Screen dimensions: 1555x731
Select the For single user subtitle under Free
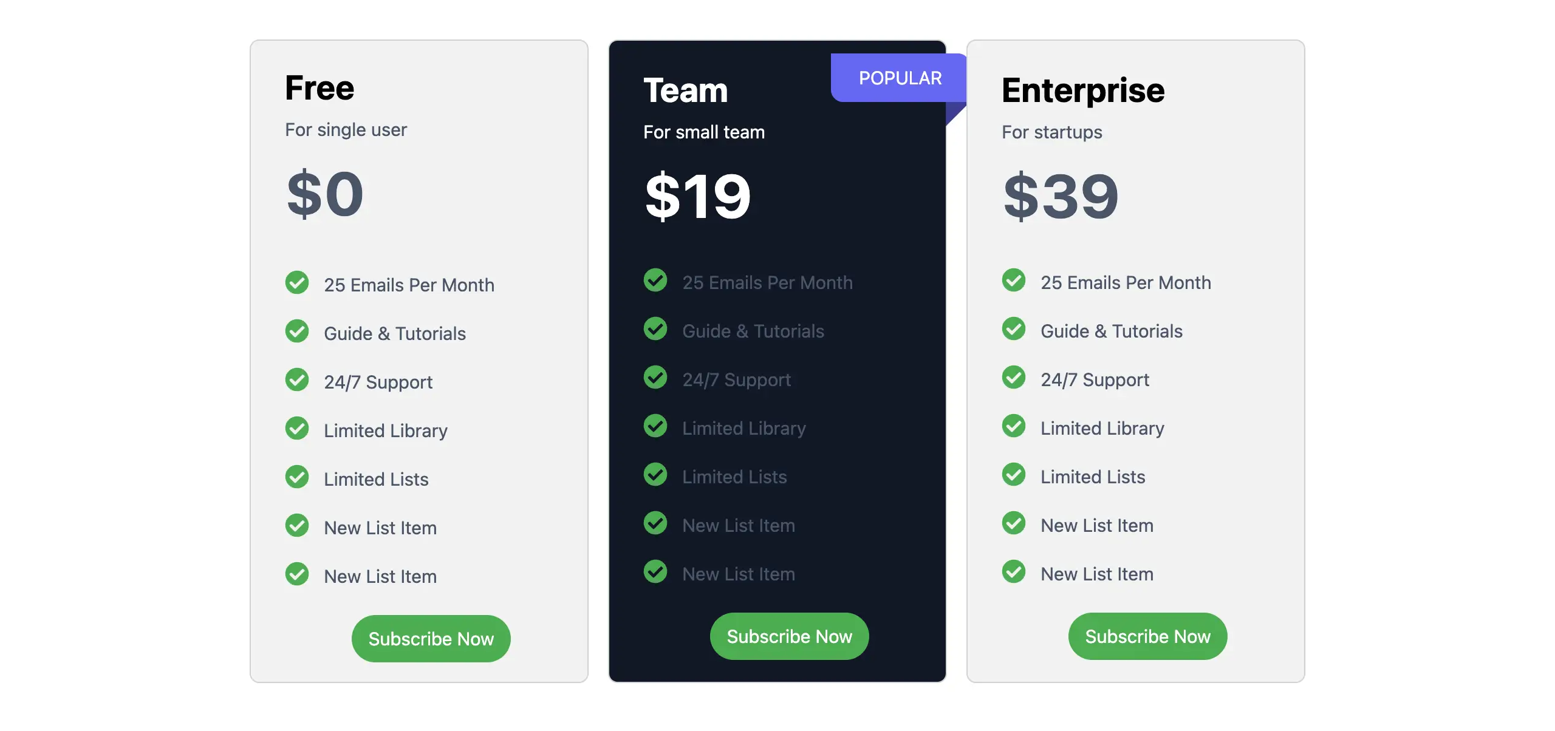(x=346, y=129)
